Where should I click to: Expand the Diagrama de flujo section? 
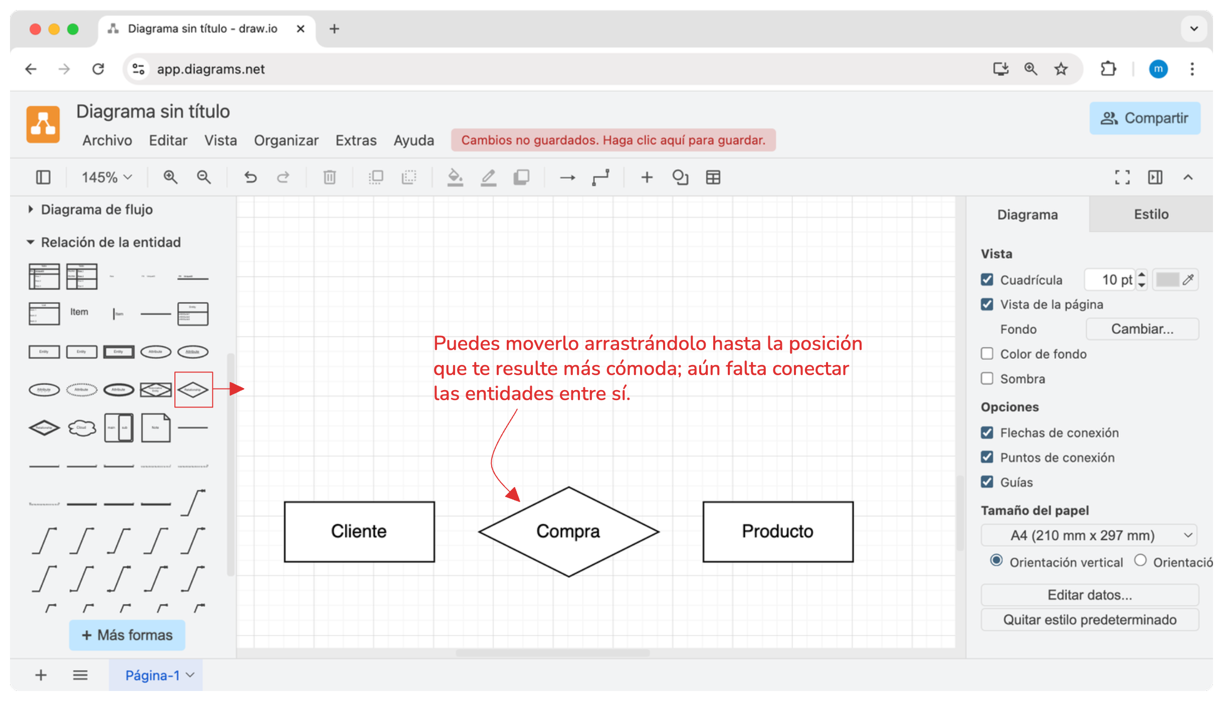point(96,210)
